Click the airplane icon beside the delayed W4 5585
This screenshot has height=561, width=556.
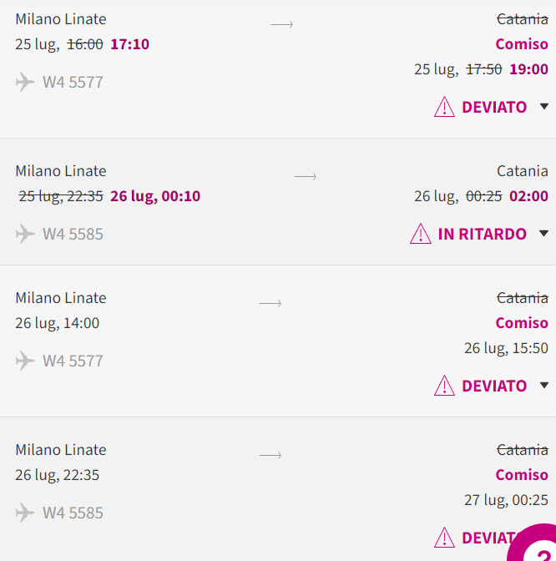point(25,234)
